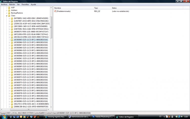
Task: Click the BackupRestore folder icon
Action: tap(9, 13)
